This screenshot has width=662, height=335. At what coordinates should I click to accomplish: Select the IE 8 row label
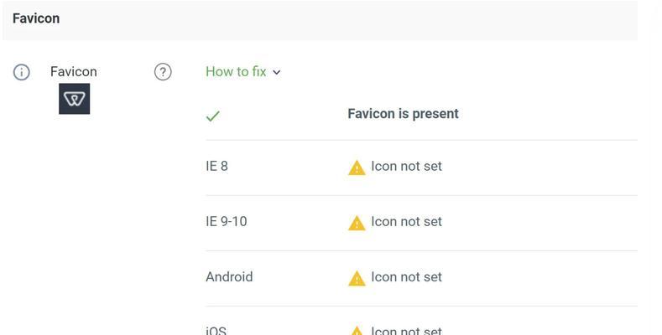(217, 166)
